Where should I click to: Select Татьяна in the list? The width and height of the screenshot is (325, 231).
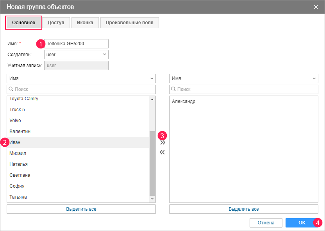click(78, 197)
